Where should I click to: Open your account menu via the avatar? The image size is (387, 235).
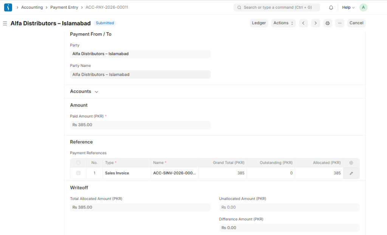[363, 7]
